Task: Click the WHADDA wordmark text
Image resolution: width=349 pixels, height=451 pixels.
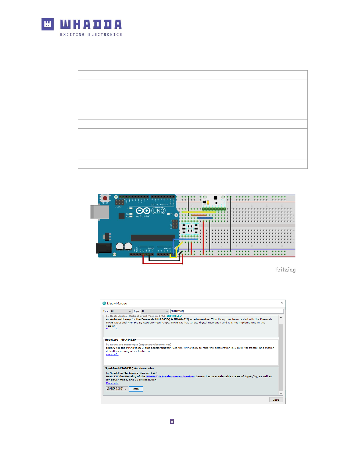Action: click(x=91, y=24)
